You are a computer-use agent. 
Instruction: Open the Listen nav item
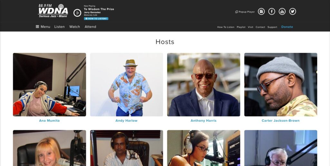59,27
